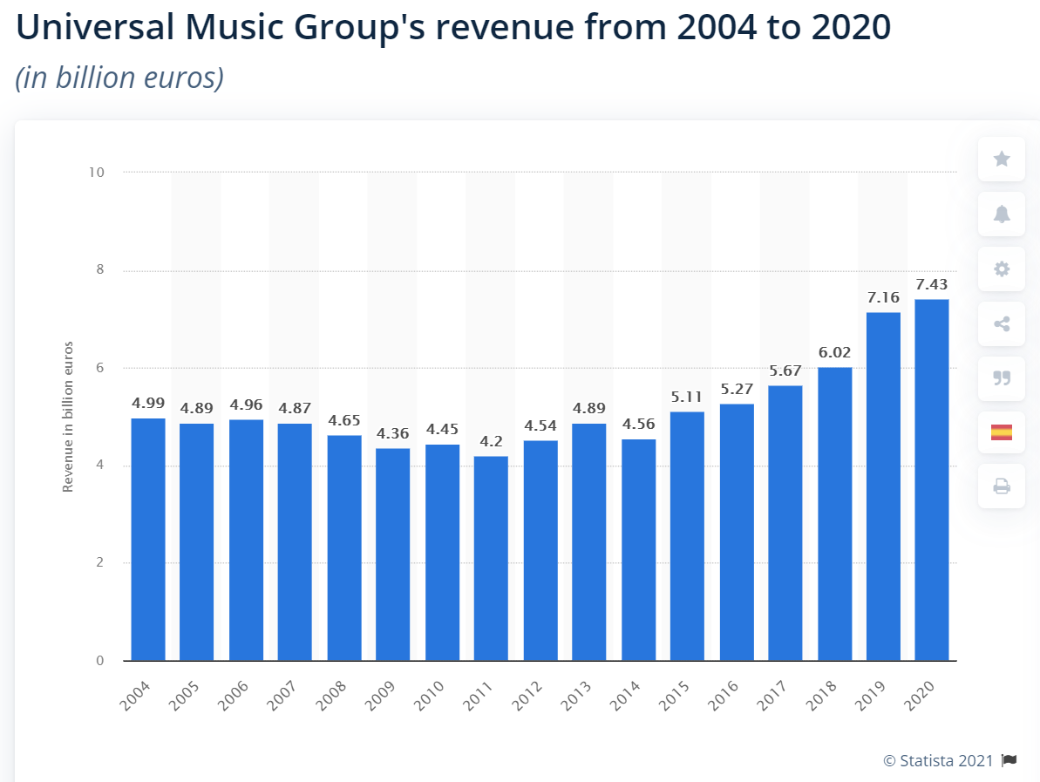Screen dimensions: 1040x782
Task: Click the value label 7.16
Action: (x=883, y=297)
